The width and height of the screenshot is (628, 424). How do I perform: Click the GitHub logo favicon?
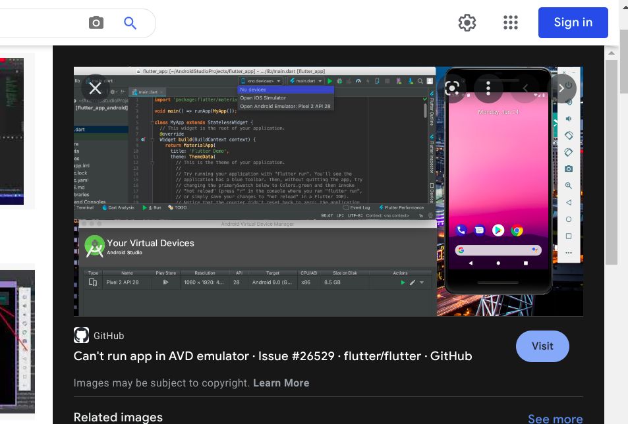(81, 335)
